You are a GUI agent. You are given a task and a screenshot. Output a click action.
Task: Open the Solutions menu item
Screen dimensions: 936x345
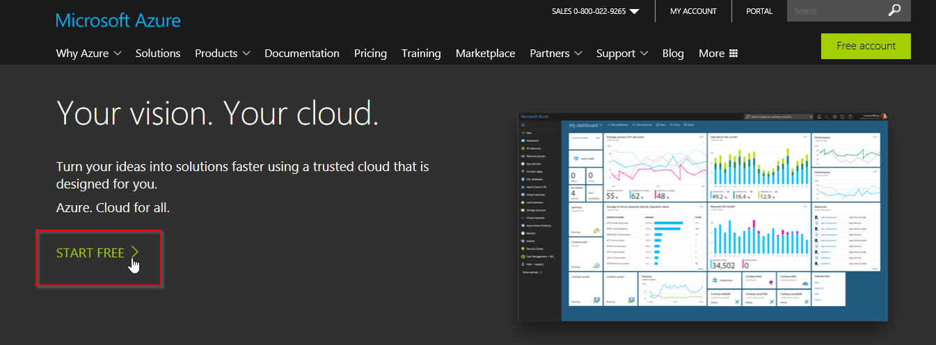coord(158,54)
